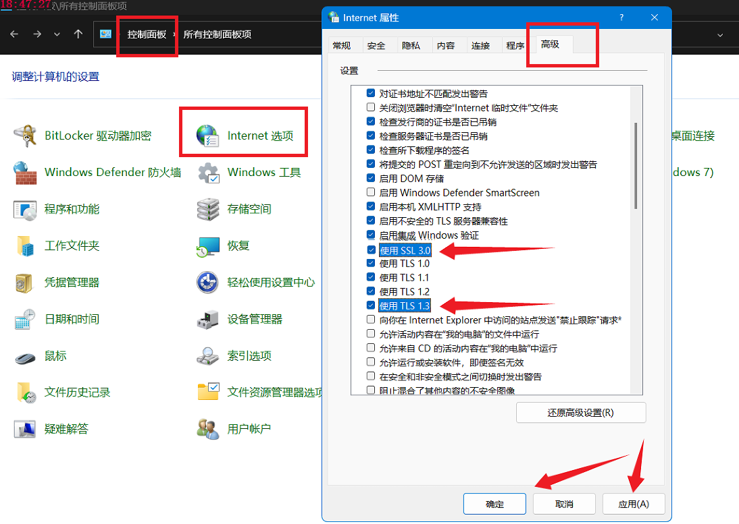Open recent locations dropdown chevron
The height and width of the screenshot is (524, 739).
(x=57, y=34)
